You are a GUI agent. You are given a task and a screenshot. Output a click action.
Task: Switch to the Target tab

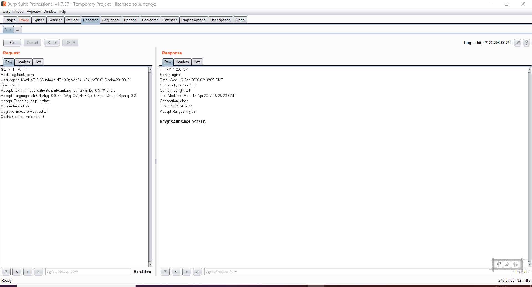[10, 20]
